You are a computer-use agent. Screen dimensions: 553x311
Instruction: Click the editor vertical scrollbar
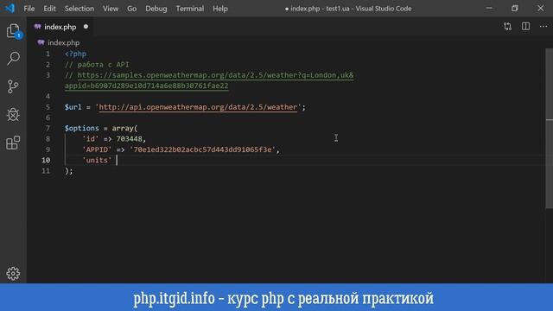pyautogui.click(x=550, y=128)
